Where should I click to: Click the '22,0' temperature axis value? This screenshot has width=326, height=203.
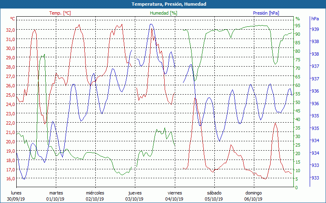click(11, 123)
